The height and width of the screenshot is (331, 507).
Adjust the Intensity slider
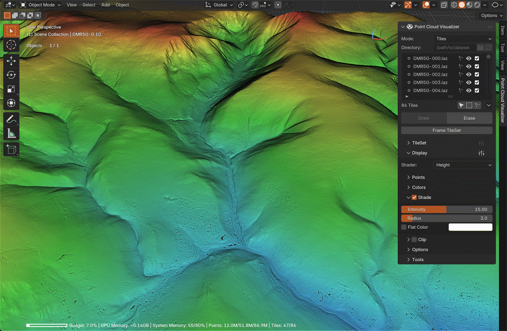click(446, 209)
